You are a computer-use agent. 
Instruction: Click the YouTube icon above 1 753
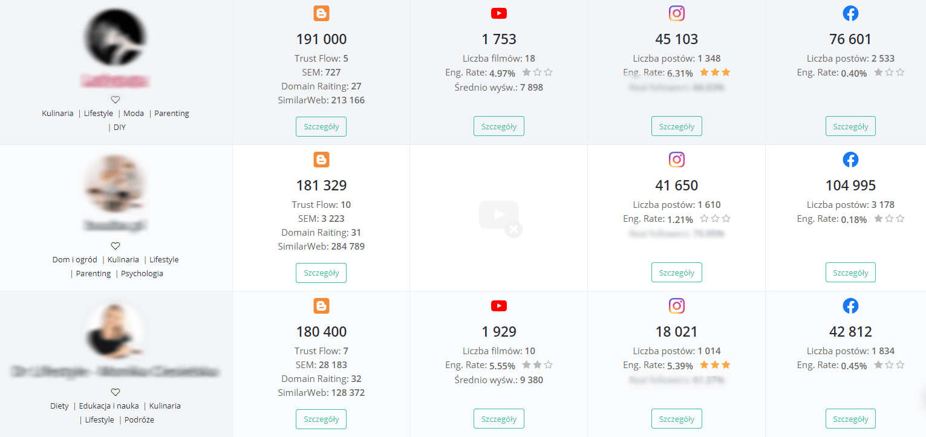tap(499, 13)
